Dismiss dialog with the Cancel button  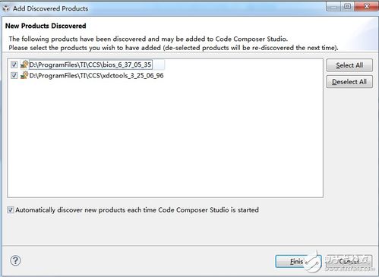(x=349, y=261)
